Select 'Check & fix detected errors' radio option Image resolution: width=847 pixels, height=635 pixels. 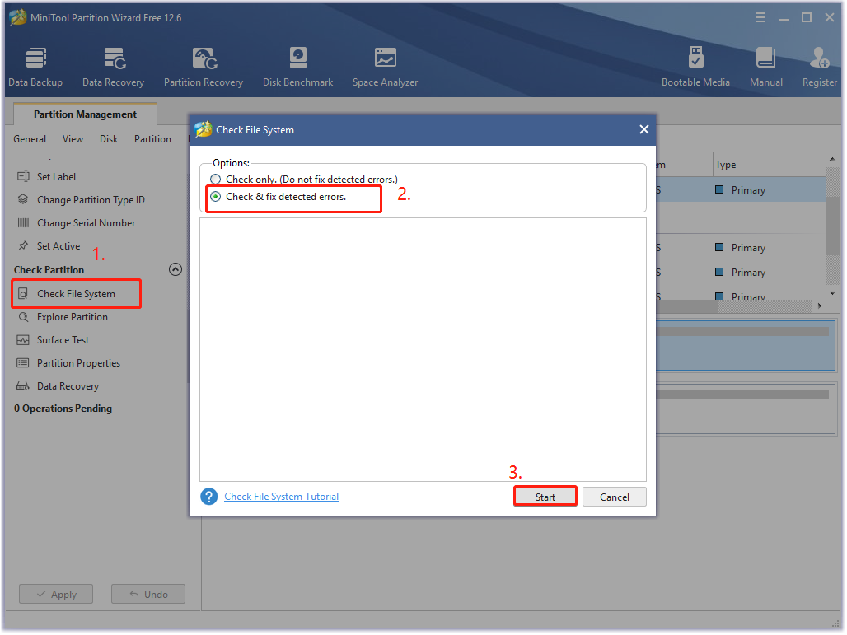(x=216, y=197)
